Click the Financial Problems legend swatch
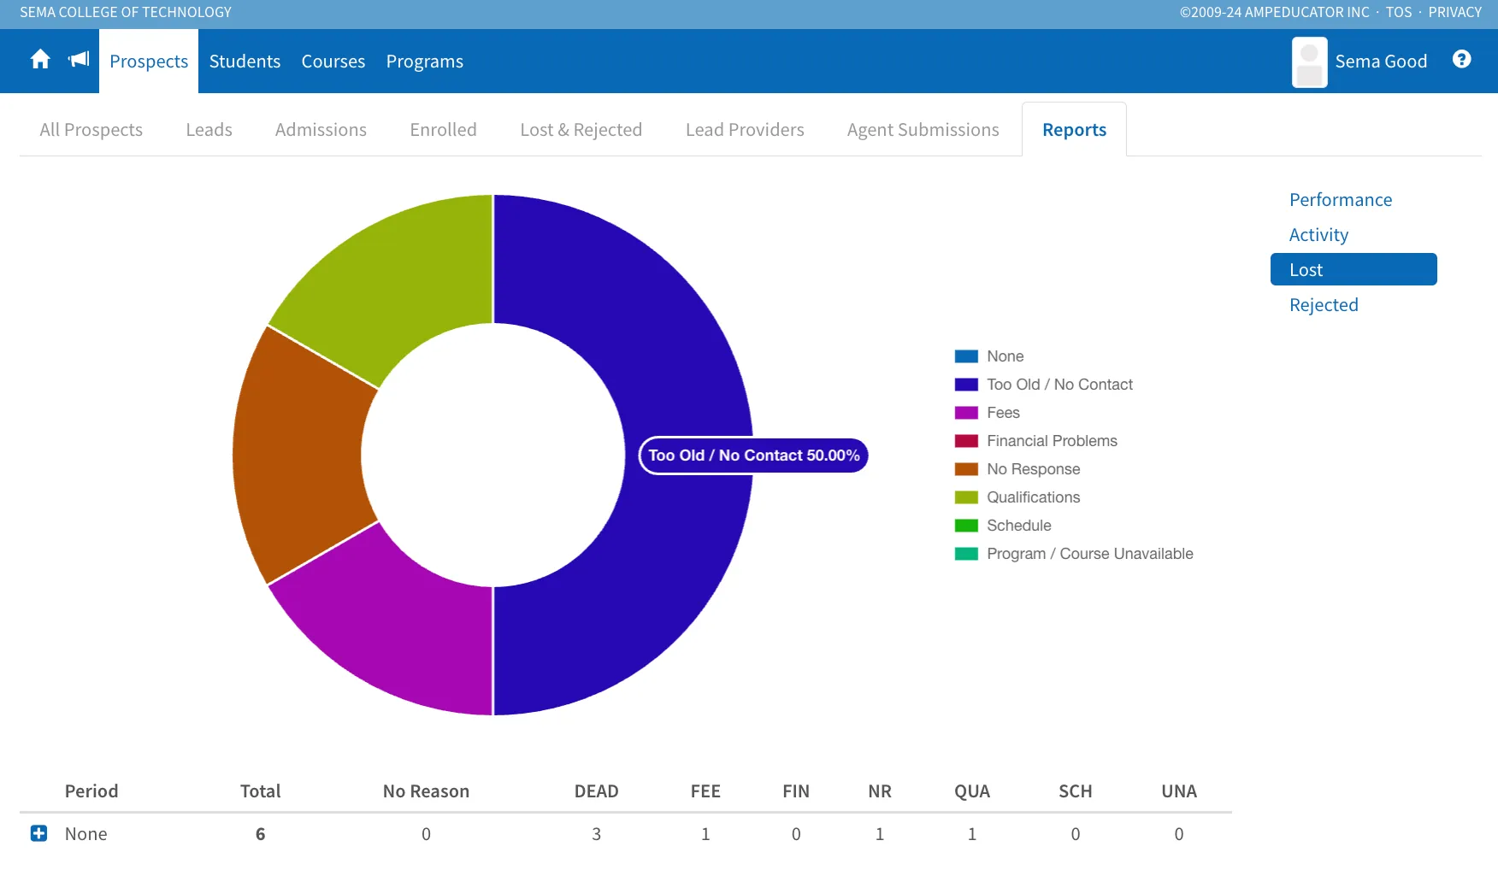The image size is (1498, 870). click(966, 441)
